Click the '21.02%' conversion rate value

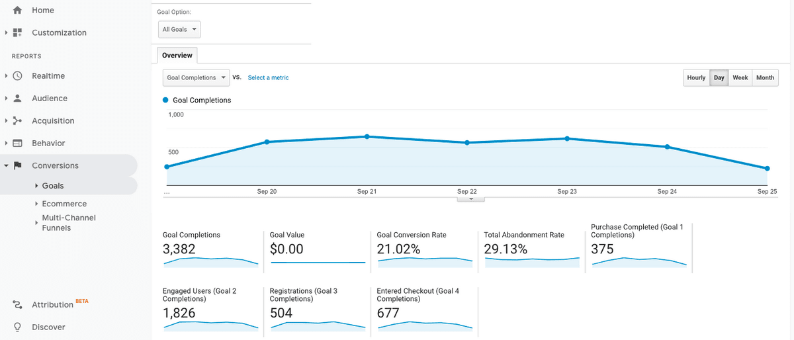point(398,249)
